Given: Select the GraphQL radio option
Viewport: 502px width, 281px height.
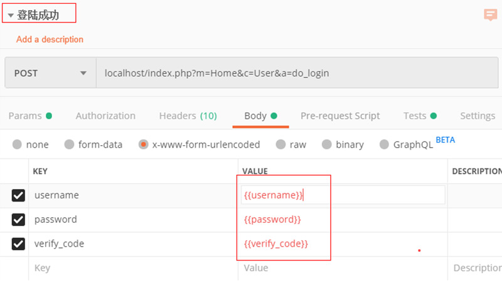Looking at the screenshot, I should tap(385, 145).
